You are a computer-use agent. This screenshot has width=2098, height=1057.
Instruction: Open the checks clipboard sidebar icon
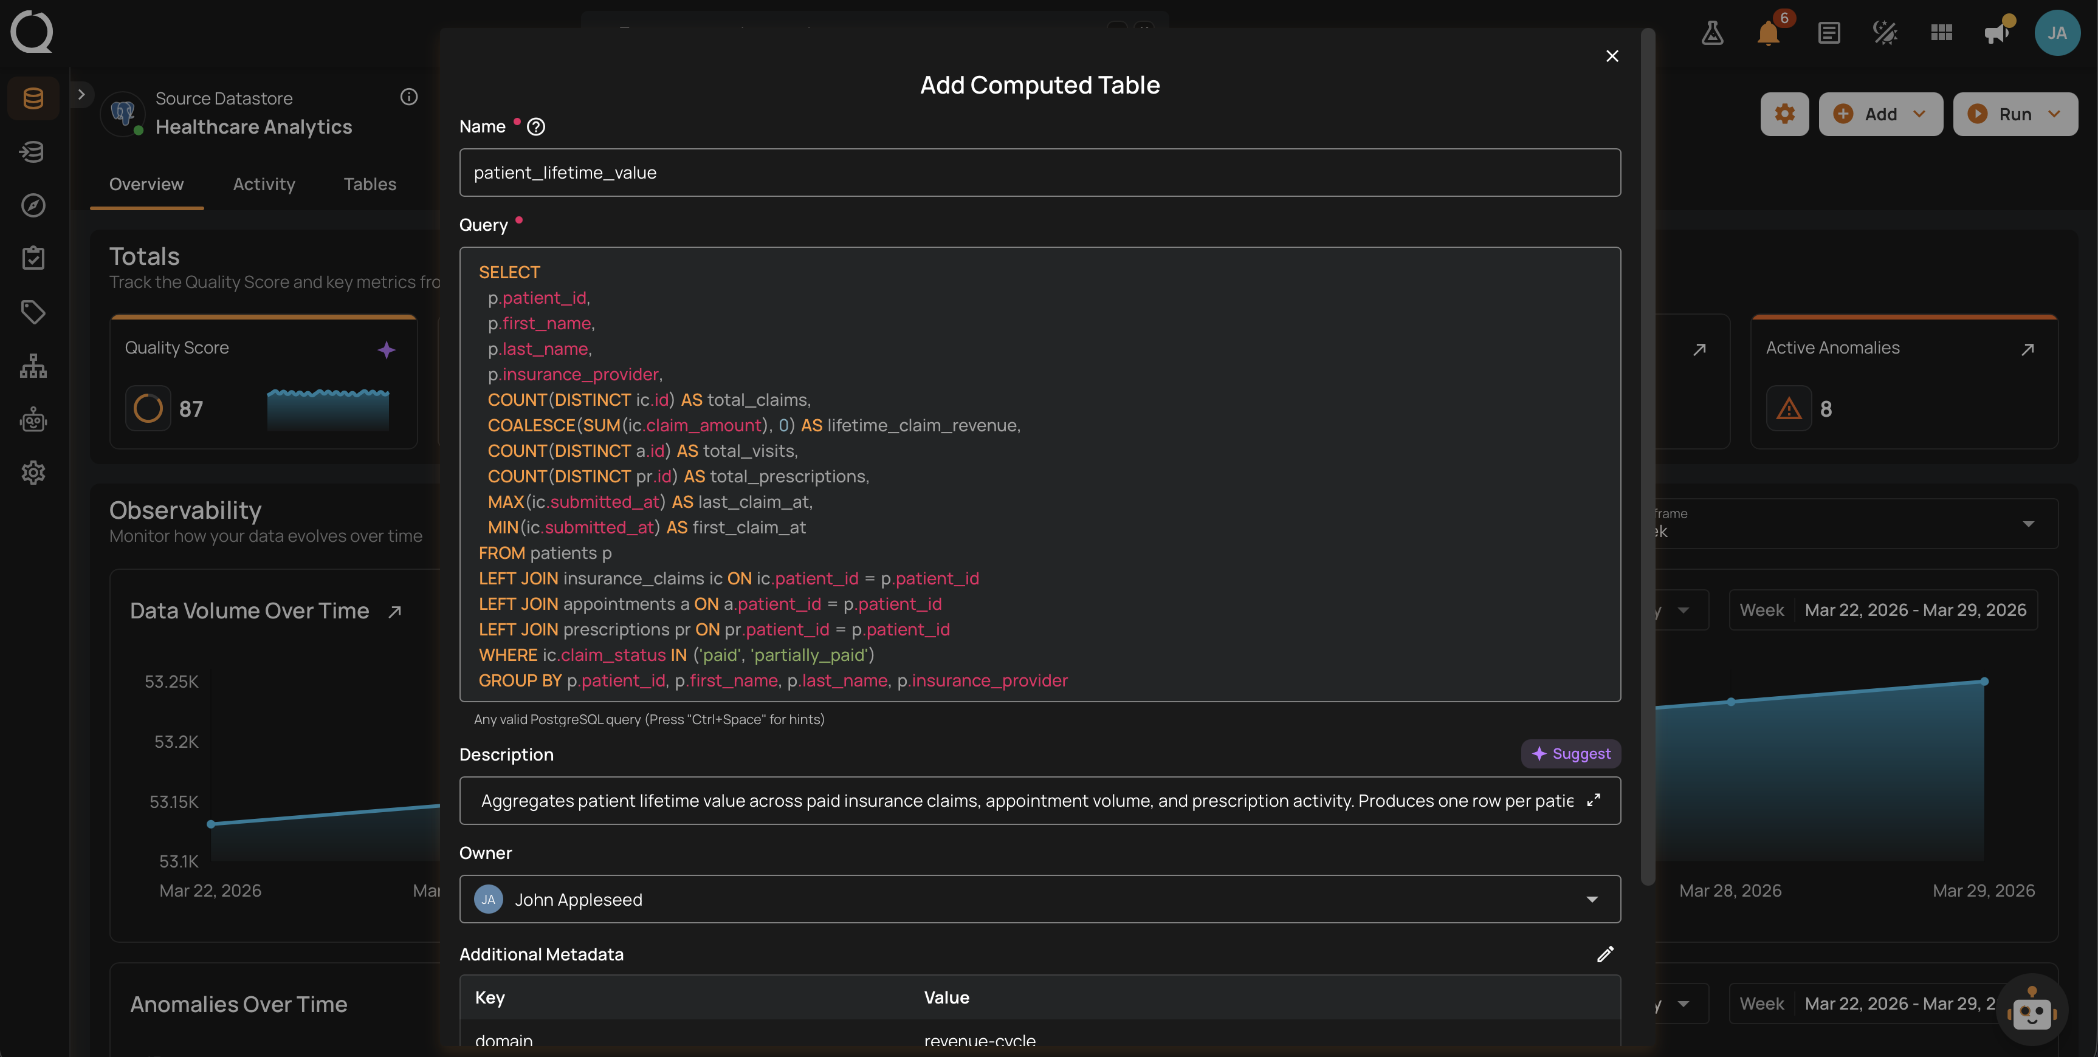click(33, 258)
